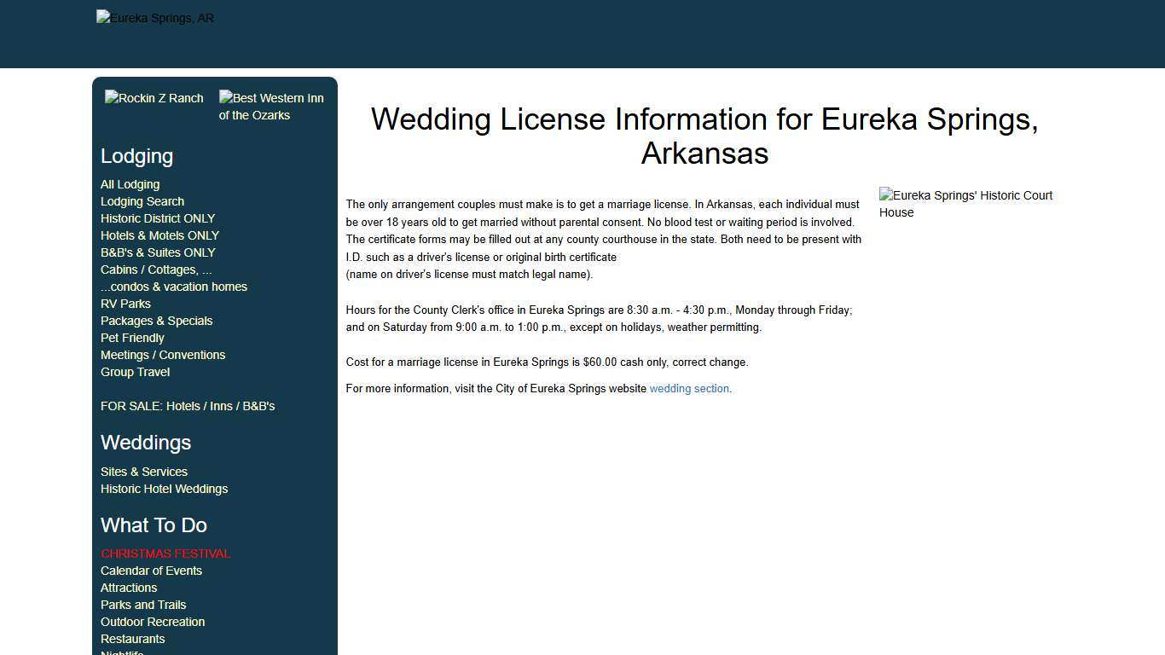Browse Cabins and Cottages lodging
Viewport: 1165px width, 655px height.
[156, 270]
